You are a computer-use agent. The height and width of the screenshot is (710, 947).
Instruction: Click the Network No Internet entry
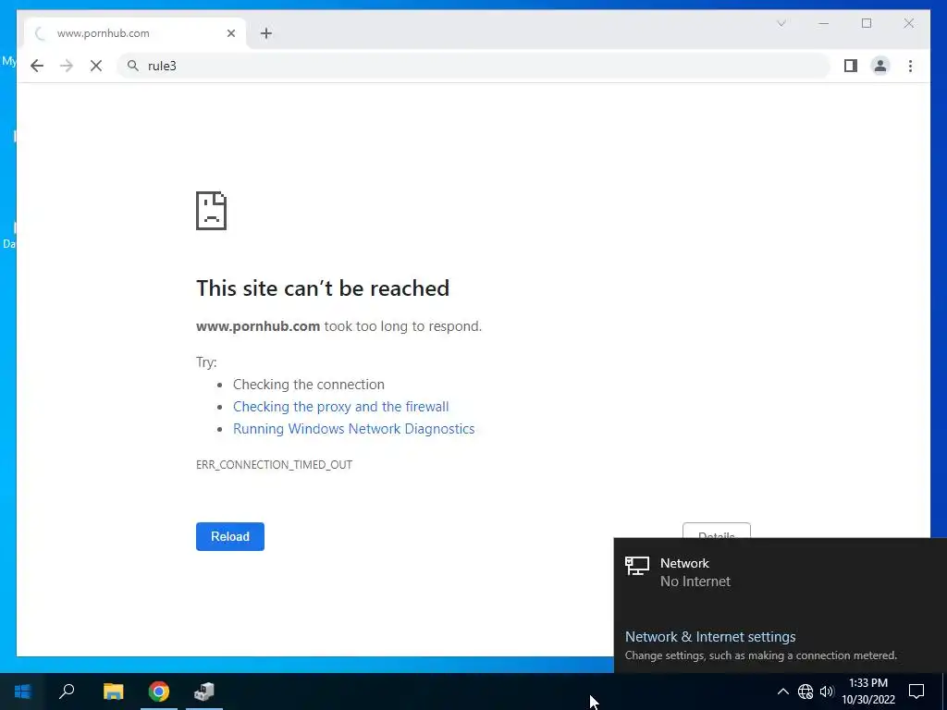[780, 571]
